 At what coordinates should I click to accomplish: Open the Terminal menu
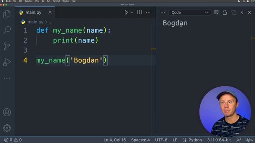tap(56, 1)
